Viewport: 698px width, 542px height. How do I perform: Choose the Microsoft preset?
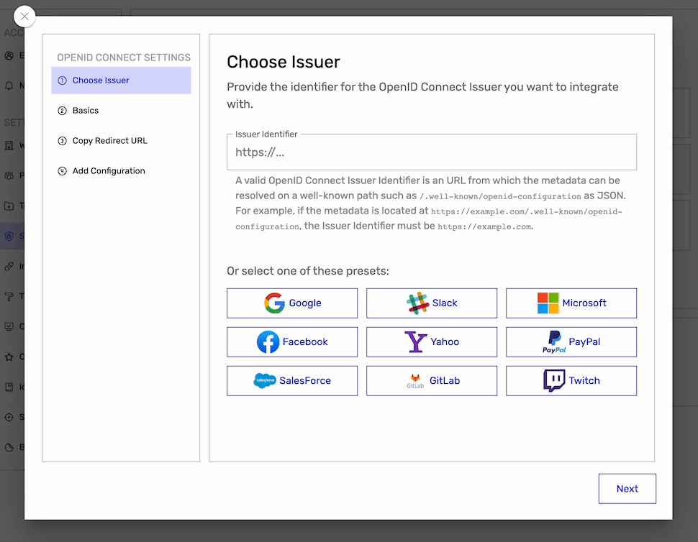click(x=571, y=303)
